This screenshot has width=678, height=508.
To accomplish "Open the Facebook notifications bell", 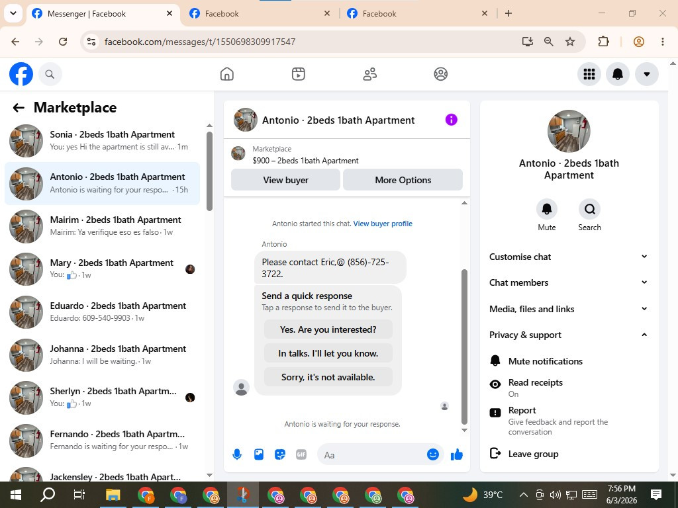I will tap(618, 74).
